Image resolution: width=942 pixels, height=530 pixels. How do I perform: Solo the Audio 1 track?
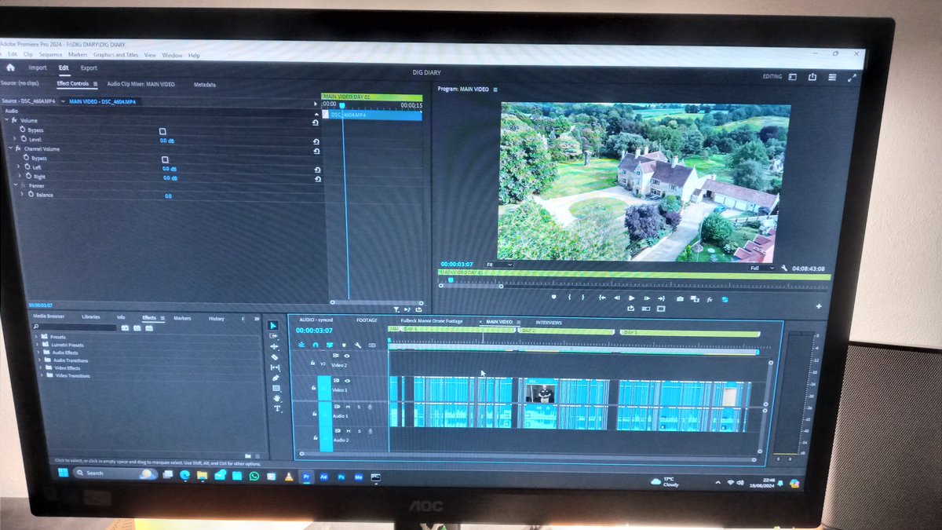pos(359,407)
